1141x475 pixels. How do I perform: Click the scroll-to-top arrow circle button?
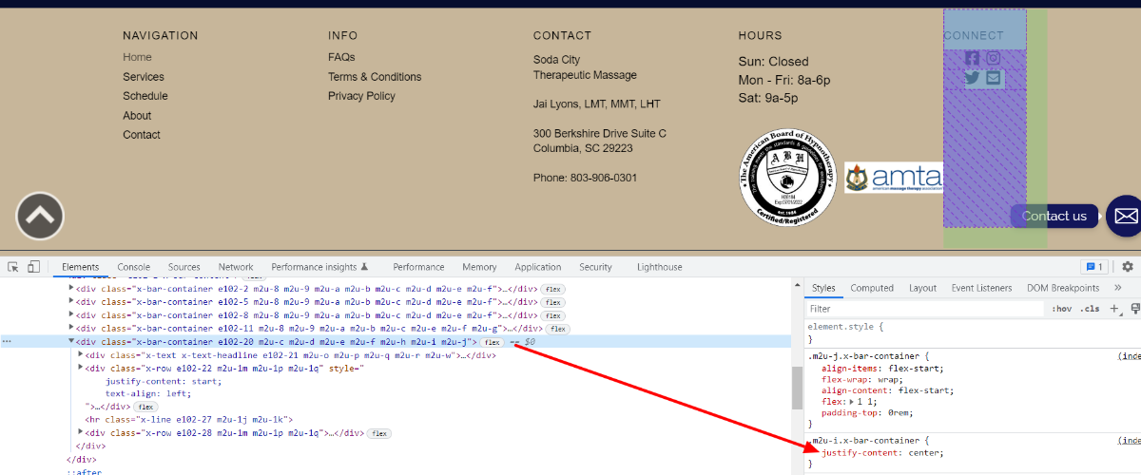pos(40,217)
